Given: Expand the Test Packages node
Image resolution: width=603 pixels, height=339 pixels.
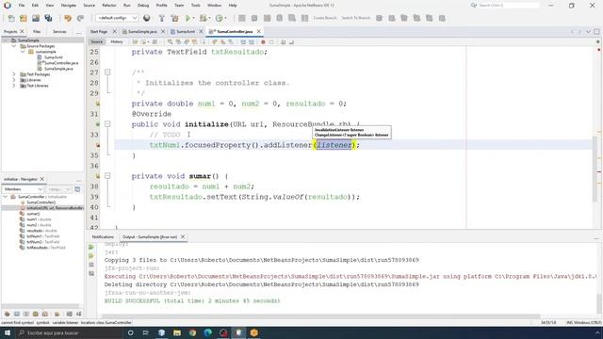Looking at the screenshot, I should (x=14, y=74).
